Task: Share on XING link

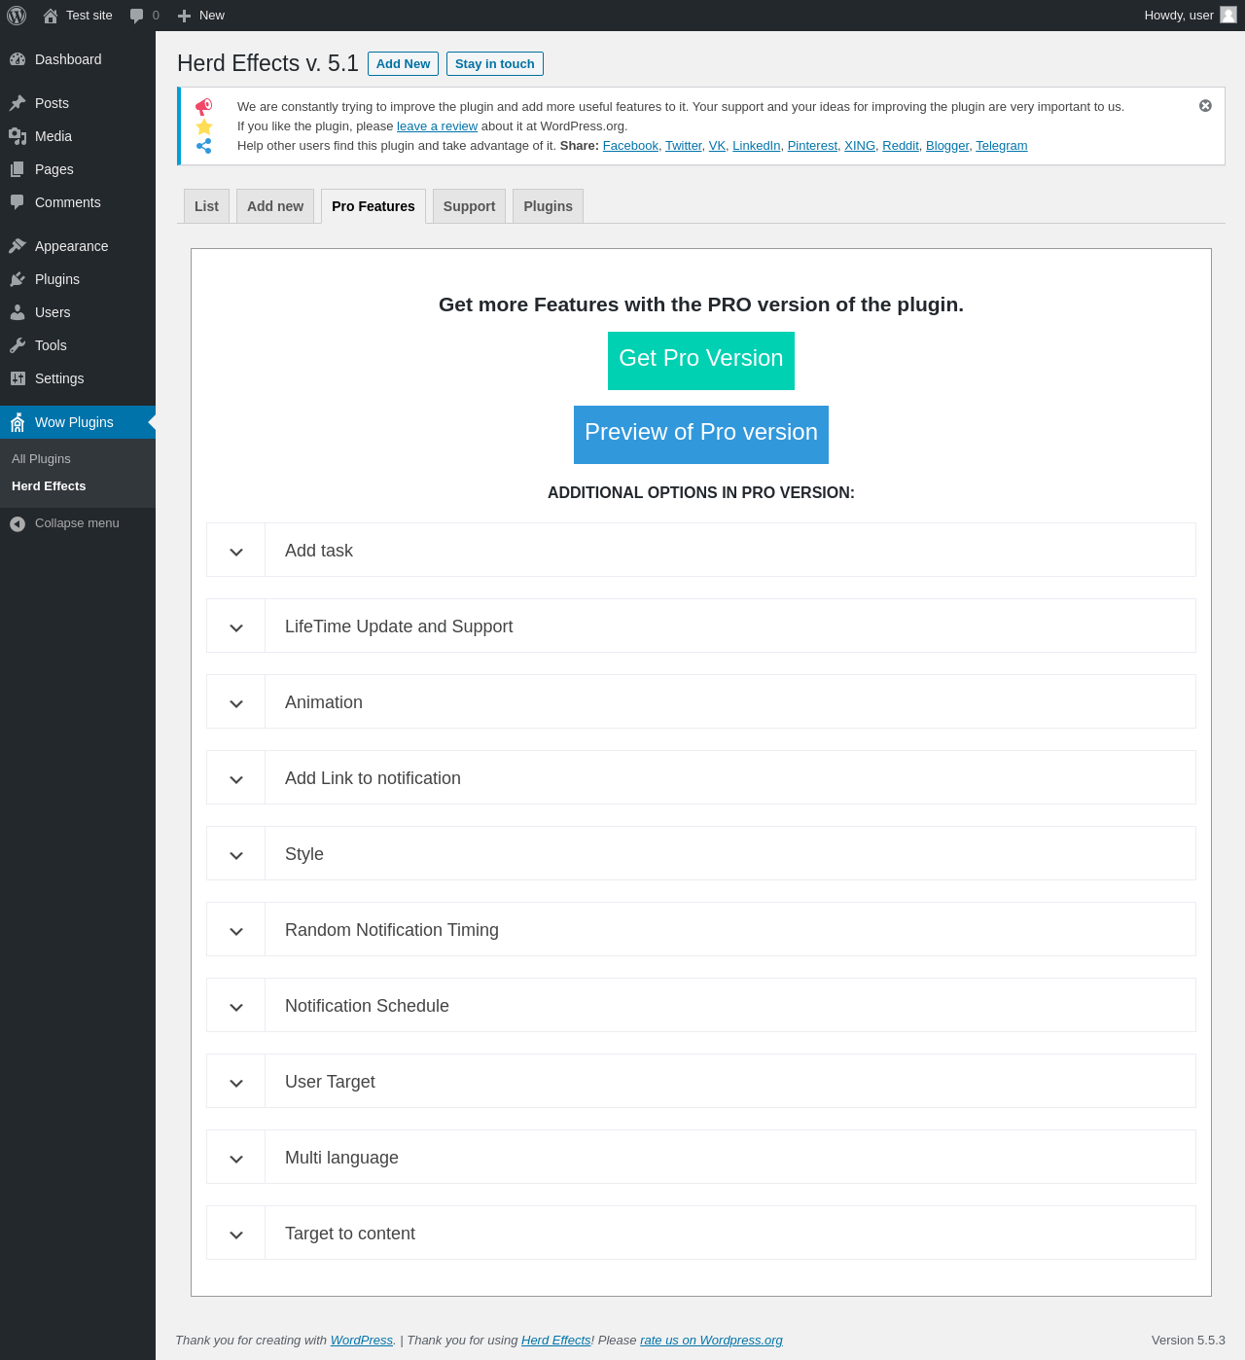Action: click(x=860, y=146)
